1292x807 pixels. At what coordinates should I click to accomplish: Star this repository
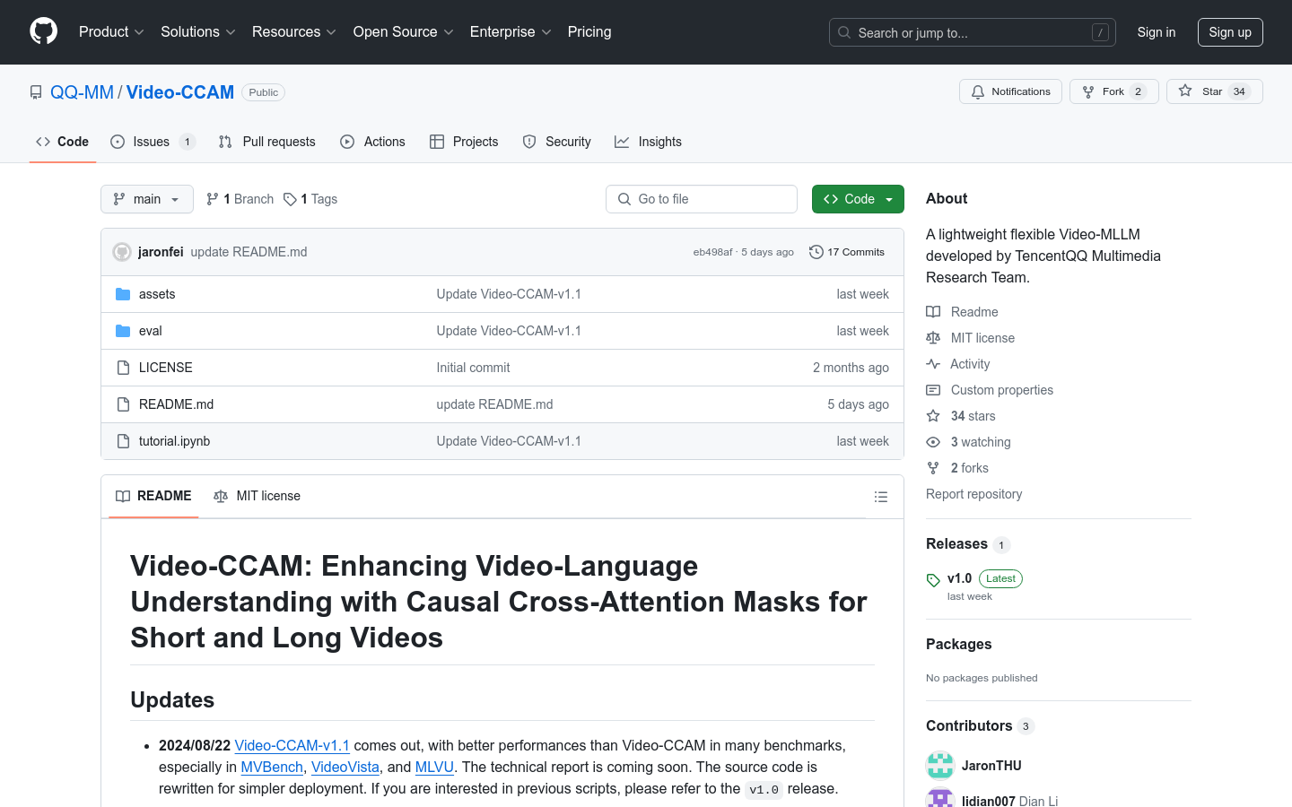pos(1215,91)
